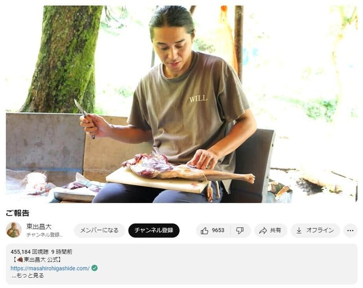Click the チャンネル登録 subscriber count text

click(x=44, y=235)
